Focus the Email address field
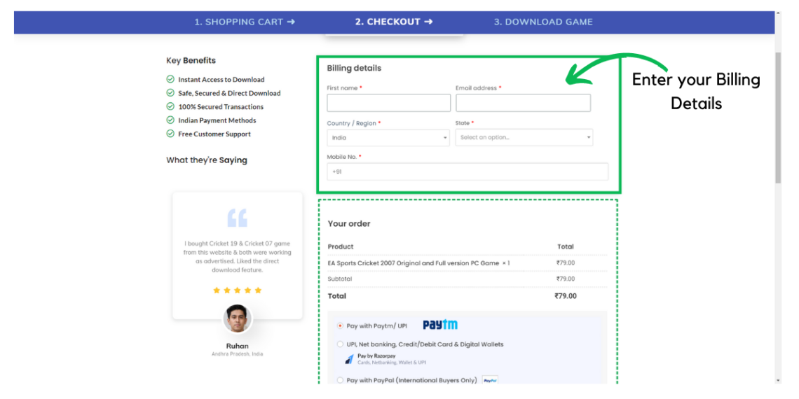The height and width of the screenshot is (399, 799). point(523,103)
